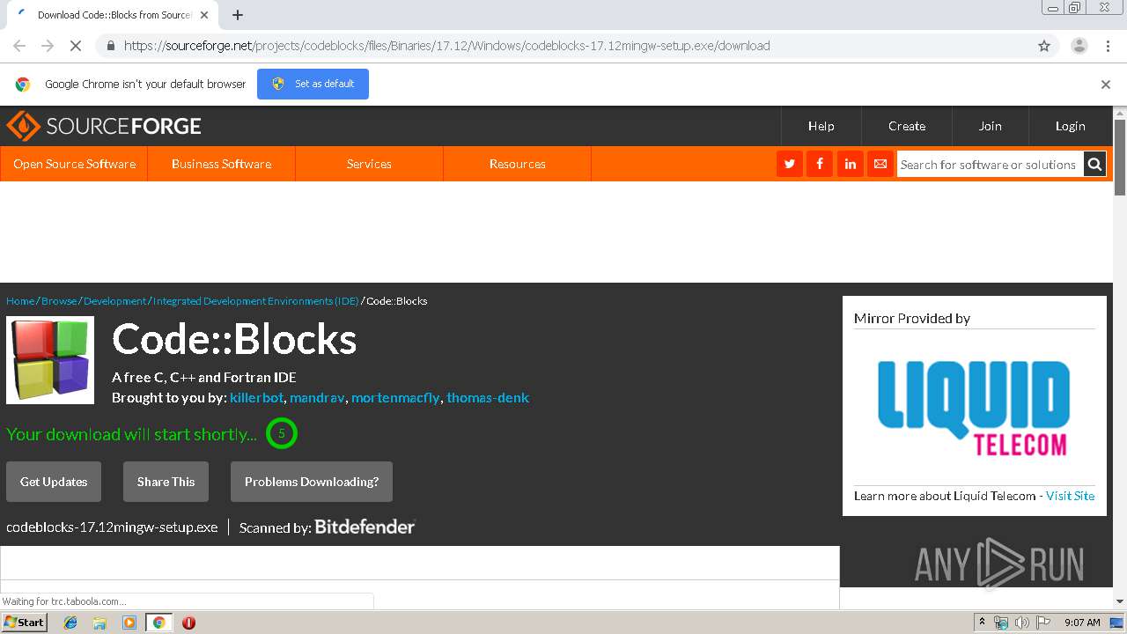Image resolution: width=1127 pixels, height=634 pixels.
Task: Go back to previous page
Action: (19, 46)
